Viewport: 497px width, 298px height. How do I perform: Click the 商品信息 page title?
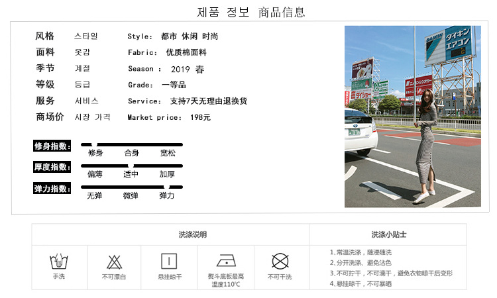click(x=282, y=13)
